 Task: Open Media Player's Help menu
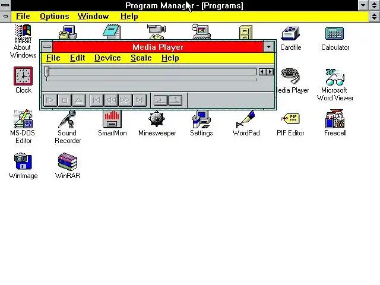coord(170,58)
